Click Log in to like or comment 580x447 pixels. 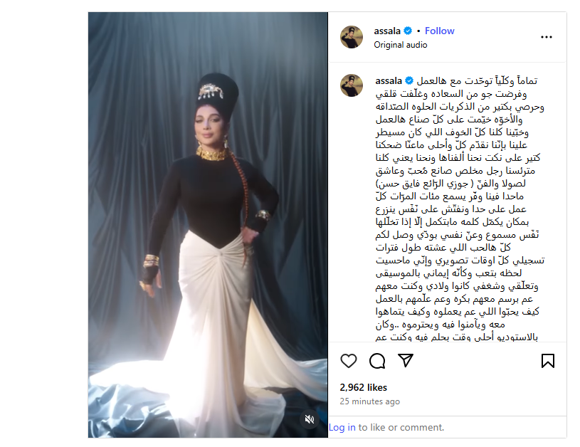pyautogui.click(x=342, y=427)
